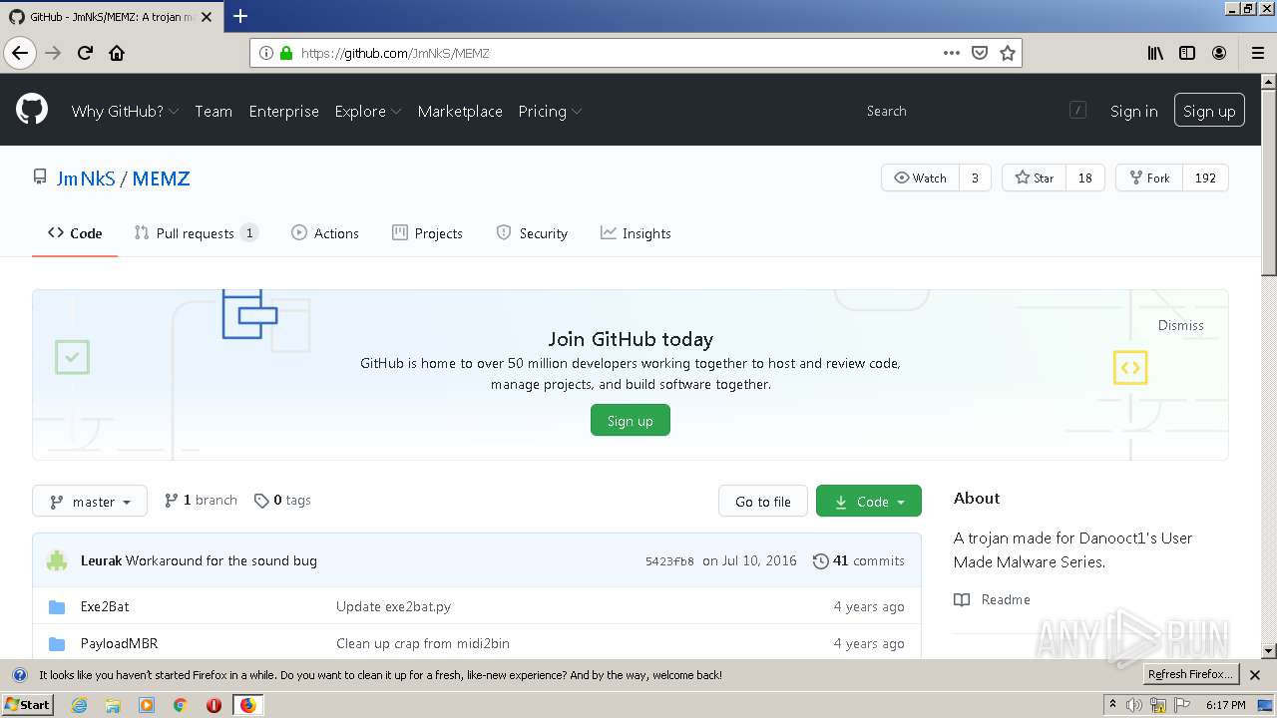Close the Firefox notification bar
The height and width of the screenshot is (718, 1277).
(1255, 675)
